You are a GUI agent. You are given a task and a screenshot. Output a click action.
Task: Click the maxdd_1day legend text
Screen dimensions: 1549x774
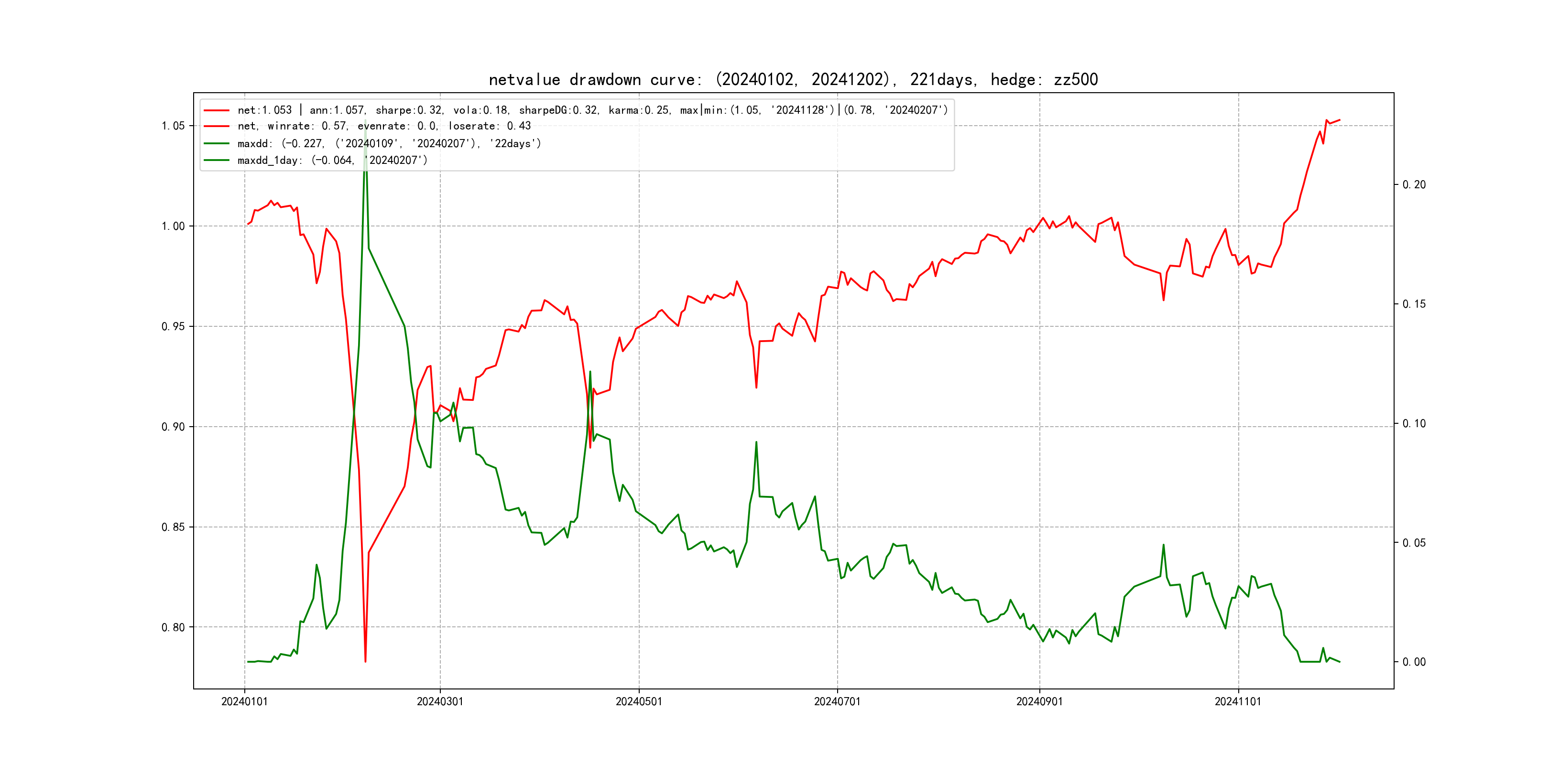pos(332,161)
